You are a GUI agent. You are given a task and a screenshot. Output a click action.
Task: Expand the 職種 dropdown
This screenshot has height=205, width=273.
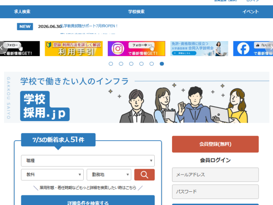click(88, 160)
